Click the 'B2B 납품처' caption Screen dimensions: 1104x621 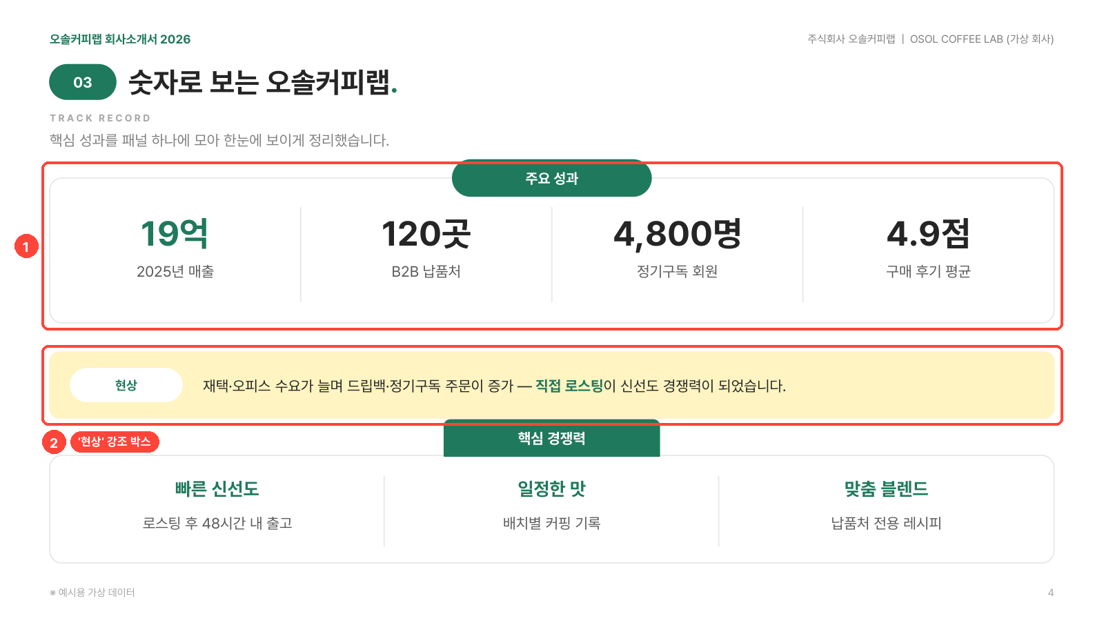(x=426, y=272)
